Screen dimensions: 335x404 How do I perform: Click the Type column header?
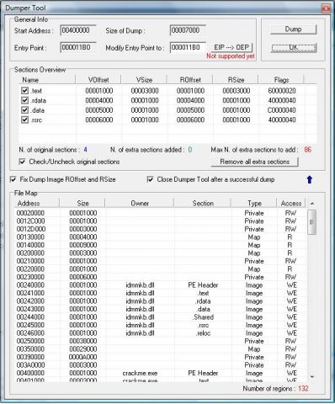pos(254,203)
